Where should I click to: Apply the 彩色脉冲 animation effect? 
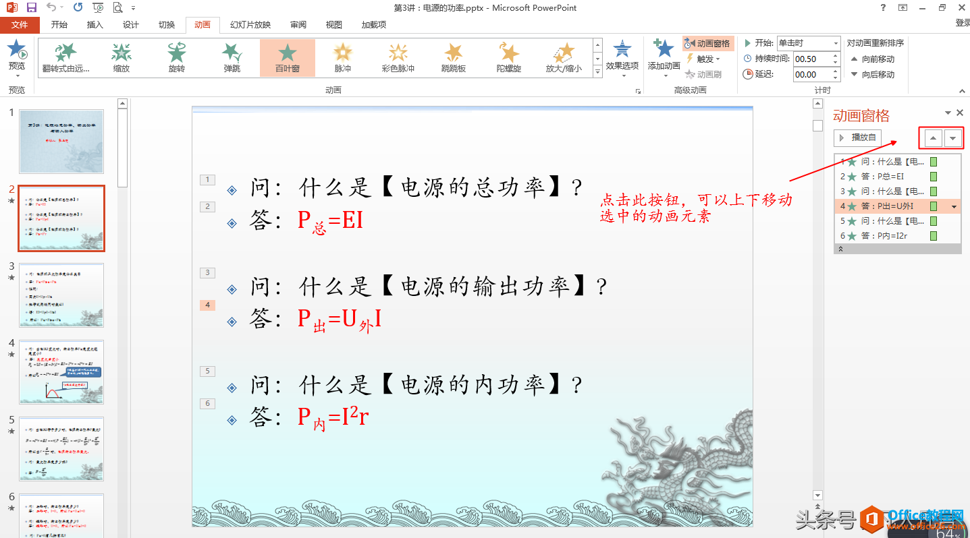pyautogui.click(x=398, y=57)
